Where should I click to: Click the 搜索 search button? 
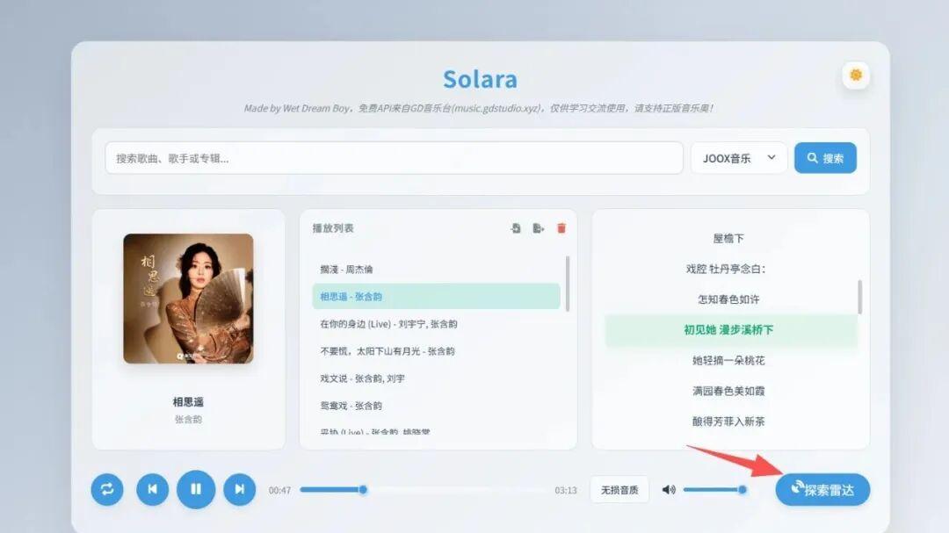824,157
